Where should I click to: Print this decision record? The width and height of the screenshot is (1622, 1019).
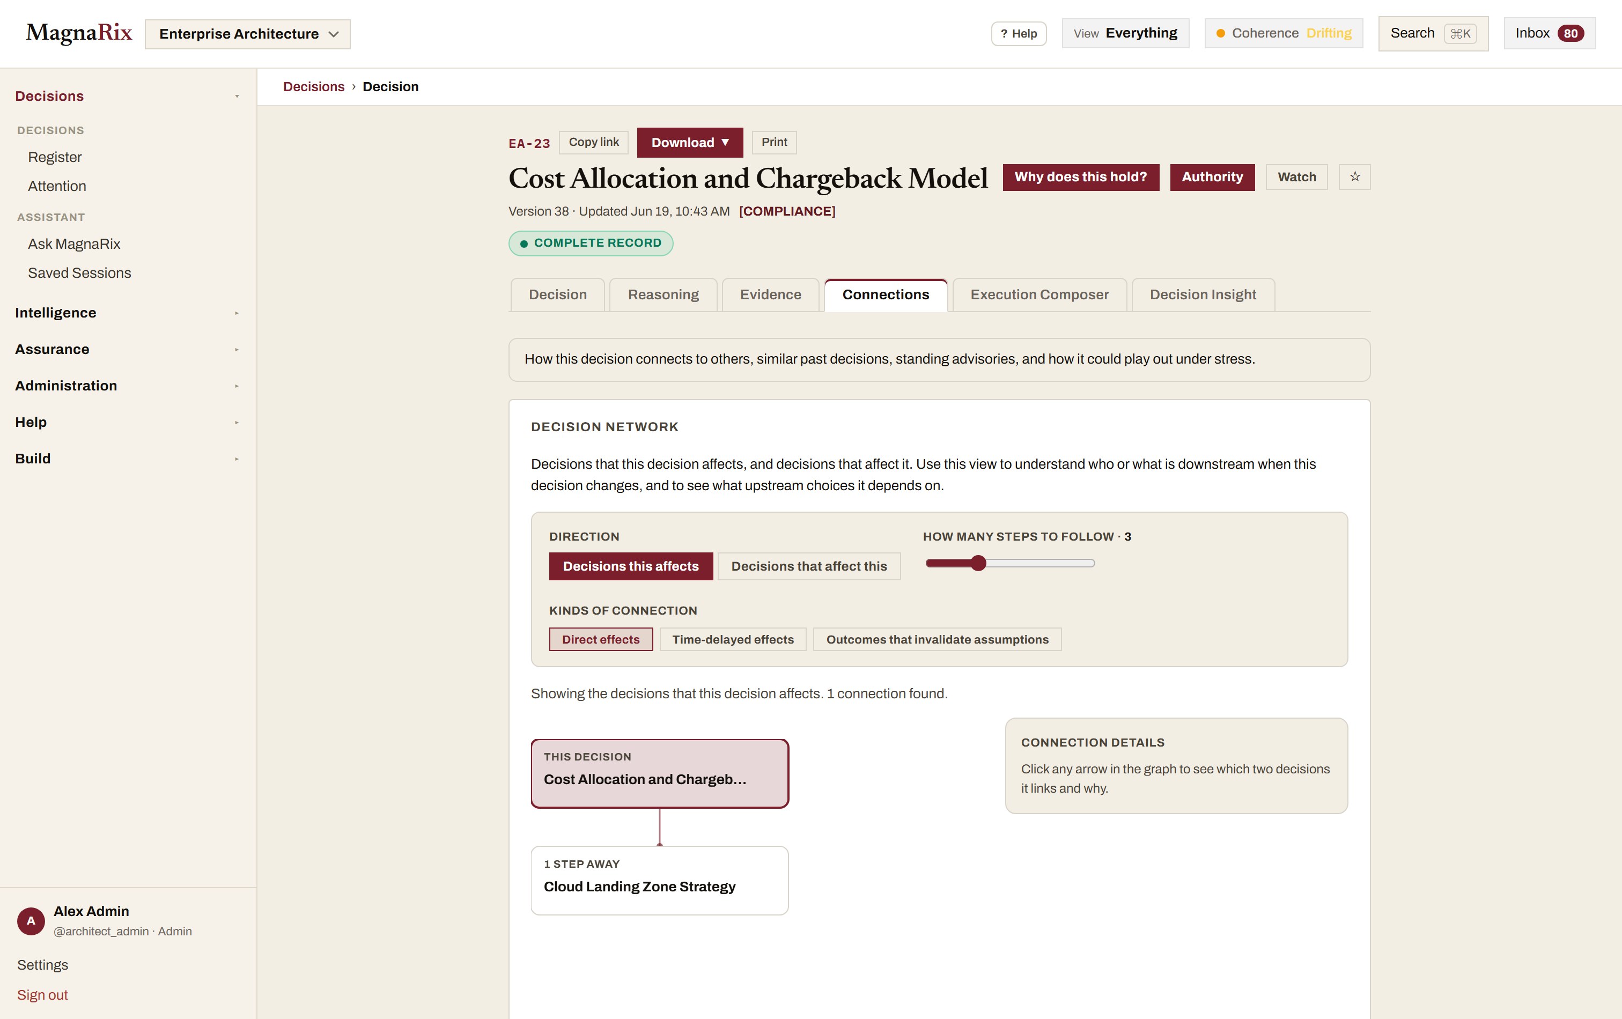(x=774, y=142)
